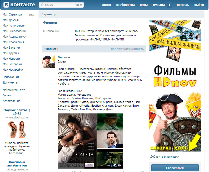The image size is (209, 172).
Task: Open Мои Сообщения in sidebar
Action: (13, 42)
